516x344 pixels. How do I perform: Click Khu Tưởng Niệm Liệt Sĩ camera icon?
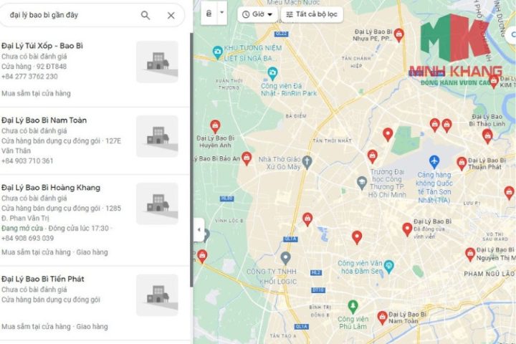pyautogui.click(x=217, y=52)
